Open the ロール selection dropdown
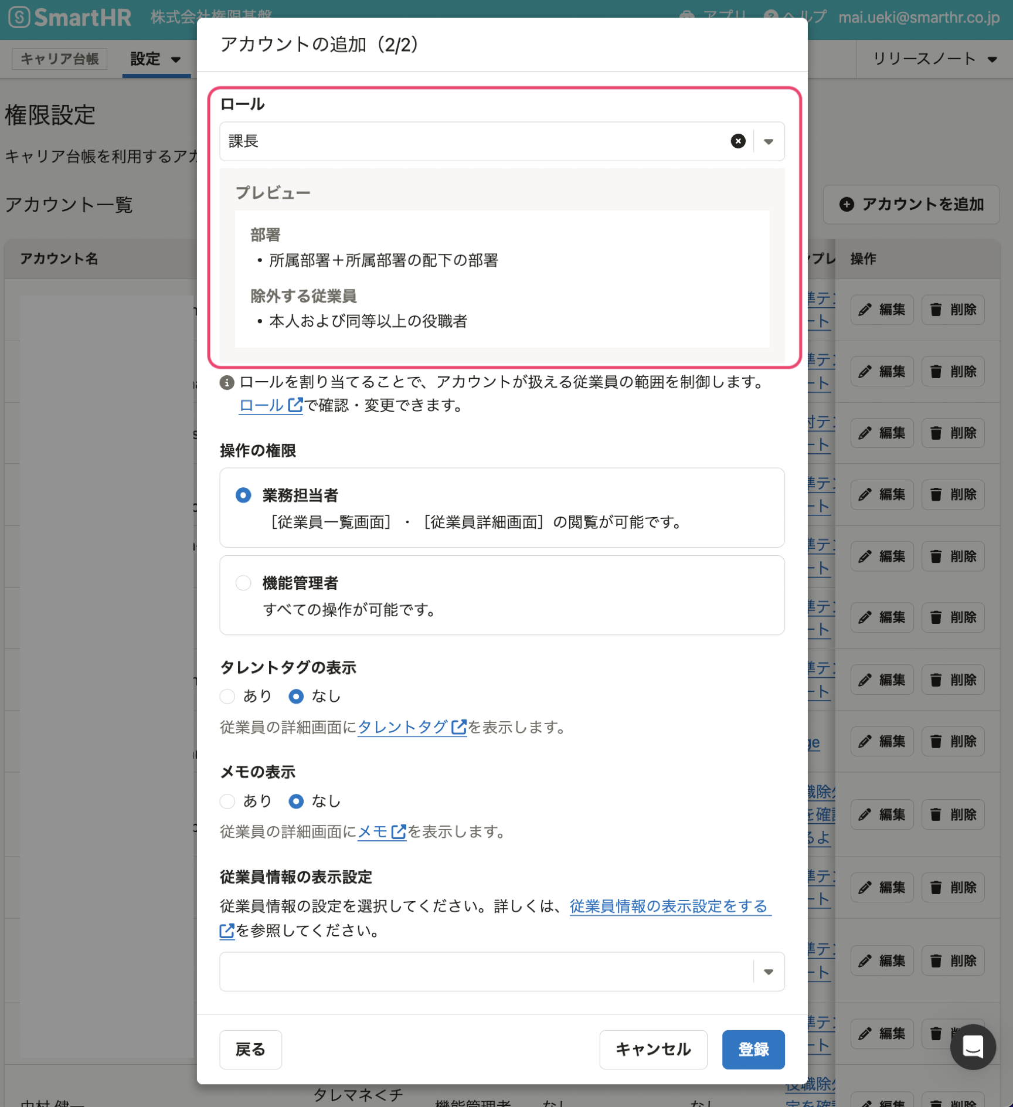The width and height of the screenshot is (1013, 1107). point(768,141)
